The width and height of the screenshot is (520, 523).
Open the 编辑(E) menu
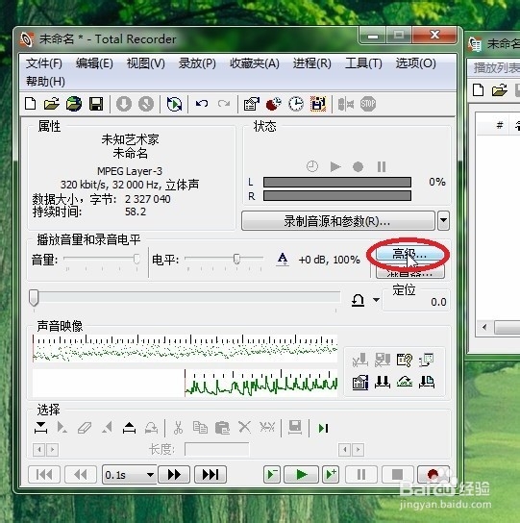[x=94, y=63]
